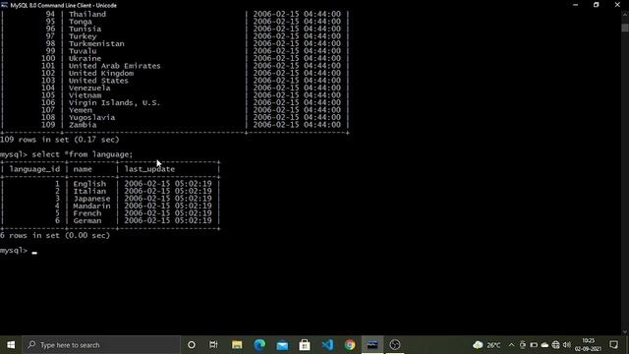Click the scrollbar up arrow
Viewport: 629px width, 354px height.
(625, 15)
